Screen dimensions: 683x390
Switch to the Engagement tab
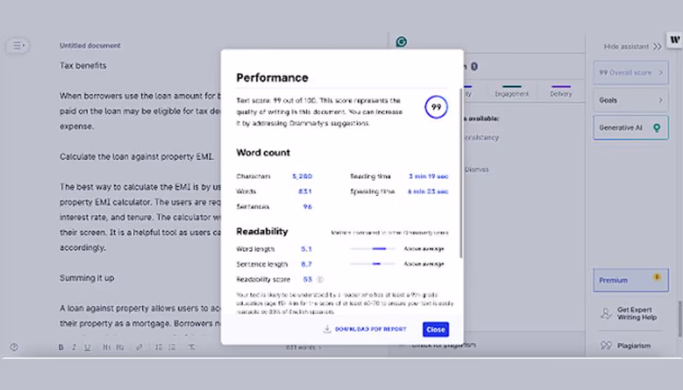pyautogui.click(x=511, y=93)
